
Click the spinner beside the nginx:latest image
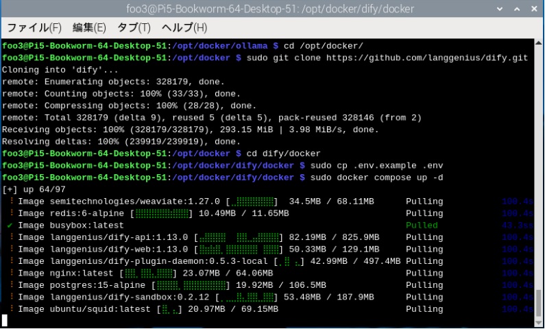coord(10,273)
